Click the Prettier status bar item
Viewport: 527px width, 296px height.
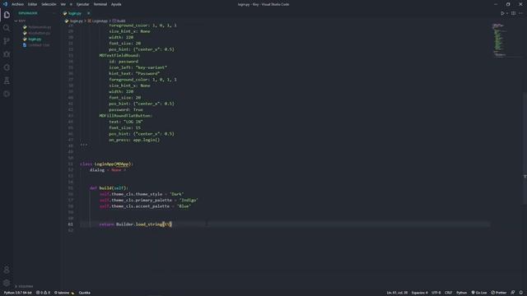(x=499, y=293)
